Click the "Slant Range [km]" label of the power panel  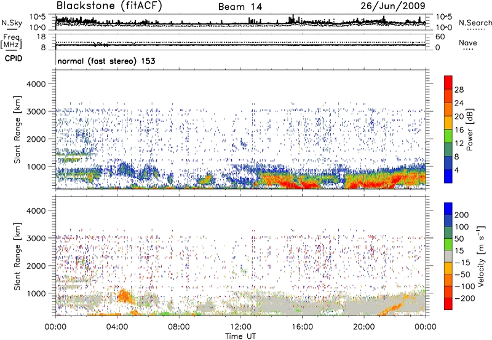click(17, 129)
